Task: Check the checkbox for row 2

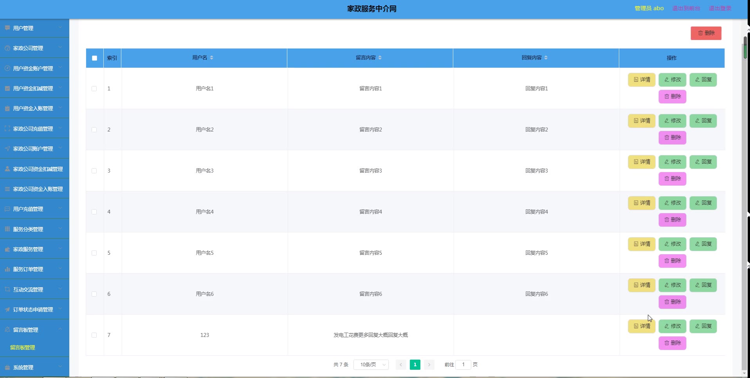Action: tap(94, 130)
